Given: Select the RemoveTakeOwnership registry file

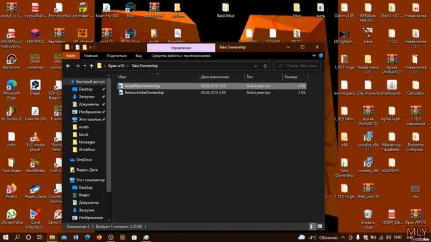Looking at the screenshot, I should coord(212,93).
